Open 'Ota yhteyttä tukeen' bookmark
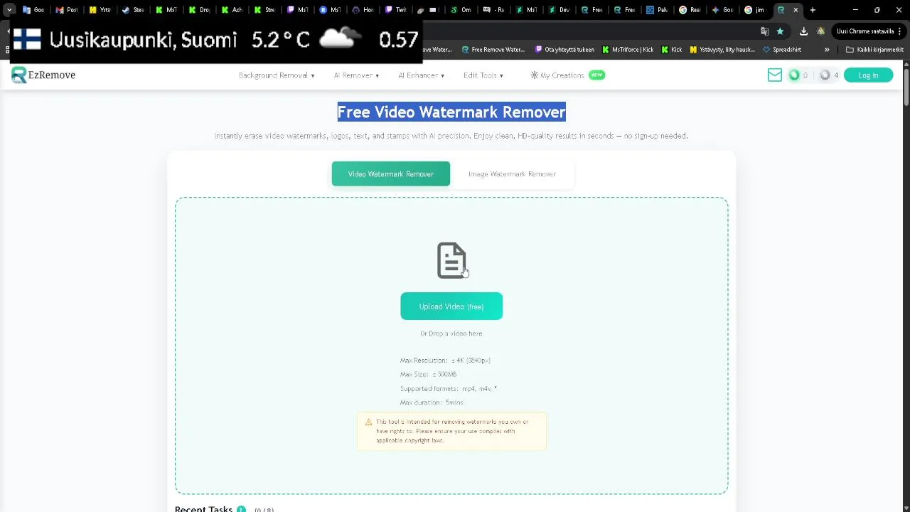This screenshot has width=910, height=512. [564, 50]
